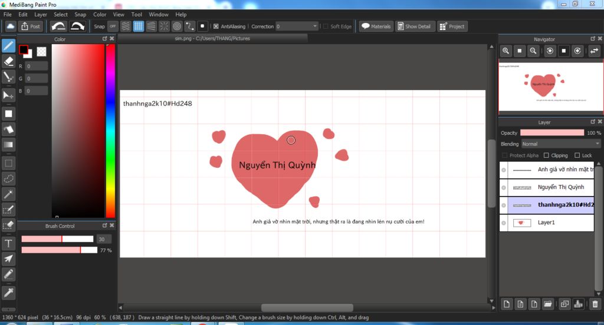Click Show Detail button
The height and width of the screenshot is (325, 604).
(414, 26)
